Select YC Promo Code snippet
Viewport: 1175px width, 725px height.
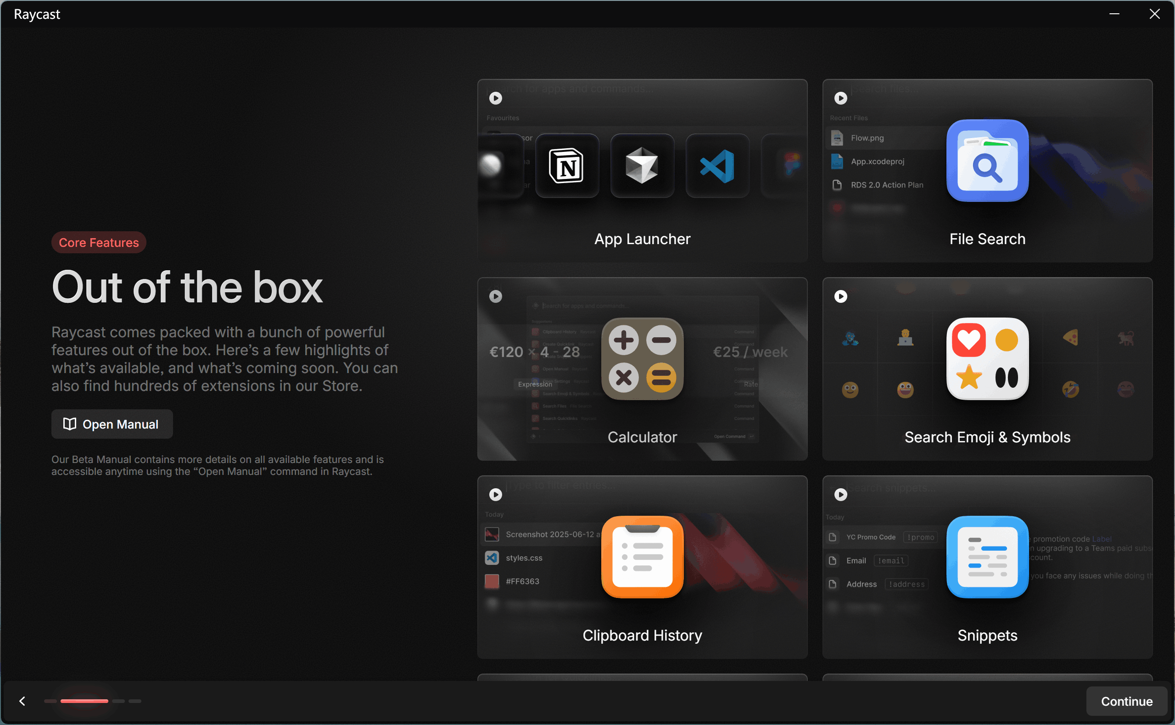coord(885,537)
